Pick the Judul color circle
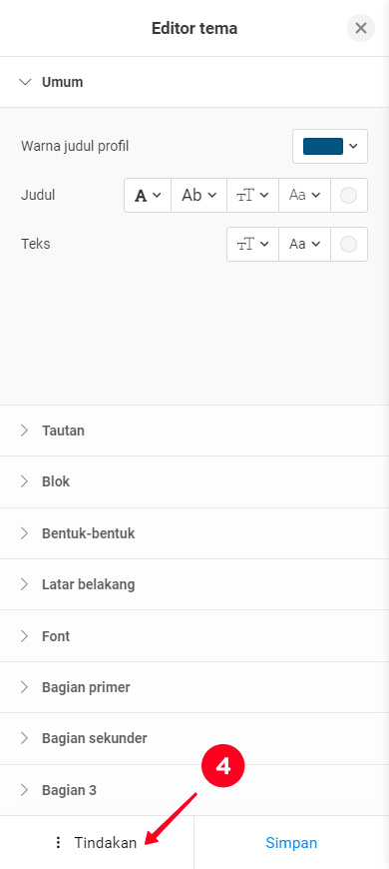Viewport: 389px width, 869px height. (349, 195)
